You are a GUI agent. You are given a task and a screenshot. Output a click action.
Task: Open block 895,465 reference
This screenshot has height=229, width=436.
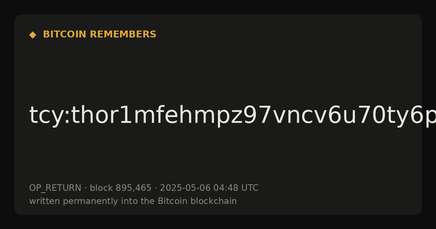tap(120, 188)
